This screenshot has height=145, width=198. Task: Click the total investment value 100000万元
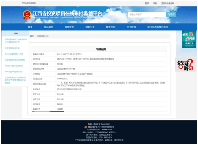tap(62, 79)
